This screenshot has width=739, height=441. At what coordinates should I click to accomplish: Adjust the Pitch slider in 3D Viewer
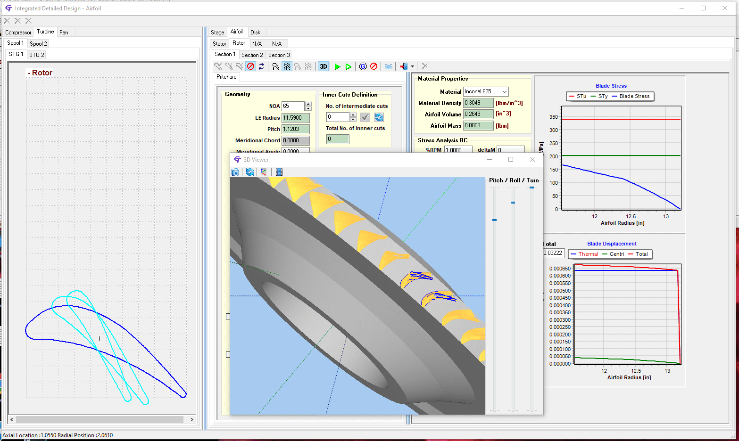pyautogui.click(x=494, y=220)
